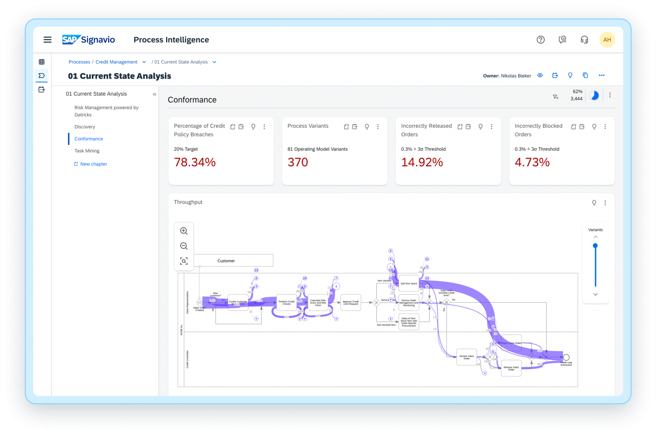
Task: Add a filter using the filter icon
Action: pyautogui.click(x=556, y=97)
